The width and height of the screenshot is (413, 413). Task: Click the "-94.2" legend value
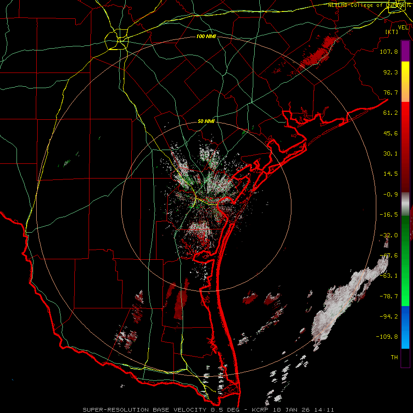coord(389,316)
